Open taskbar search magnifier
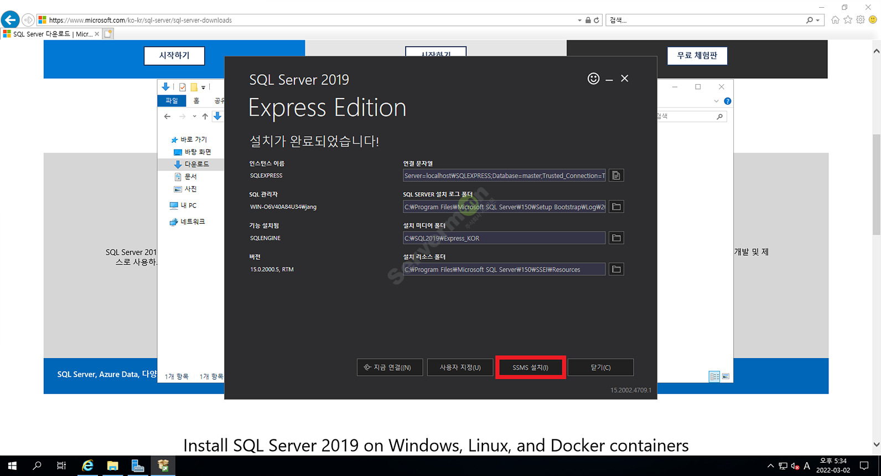Viewport: 881px width, 476px height. pos(37,466)
